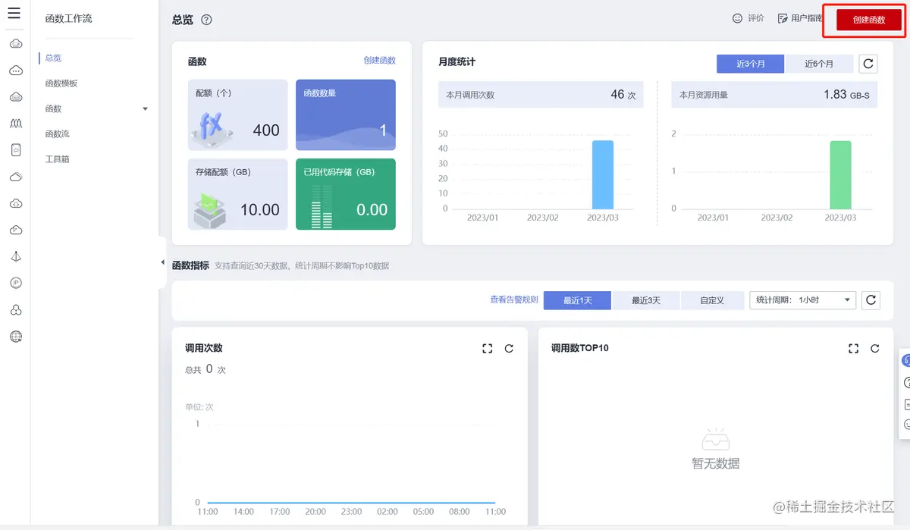Click the 评价 text link

pos(756,18)
